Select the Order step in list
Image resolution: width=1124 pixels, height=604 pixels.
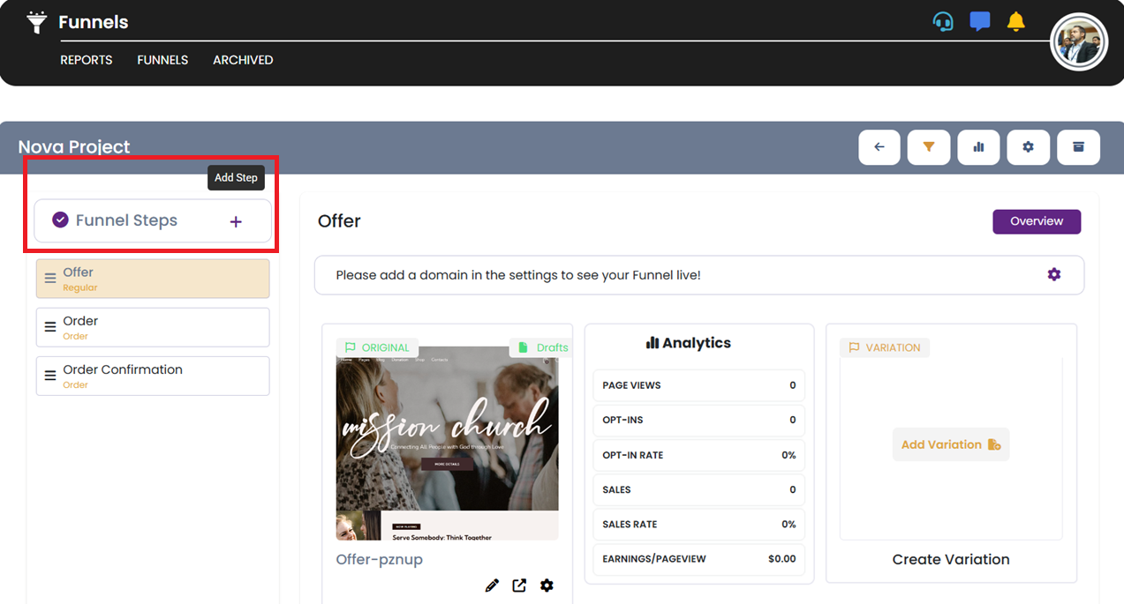pos(153,327)
